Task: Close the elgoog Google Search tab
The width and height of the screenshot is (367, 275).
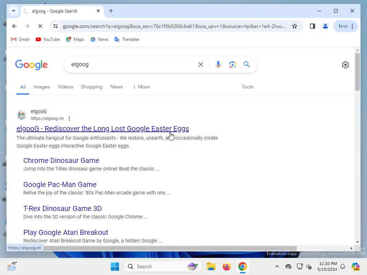Action: coord(98,11)
